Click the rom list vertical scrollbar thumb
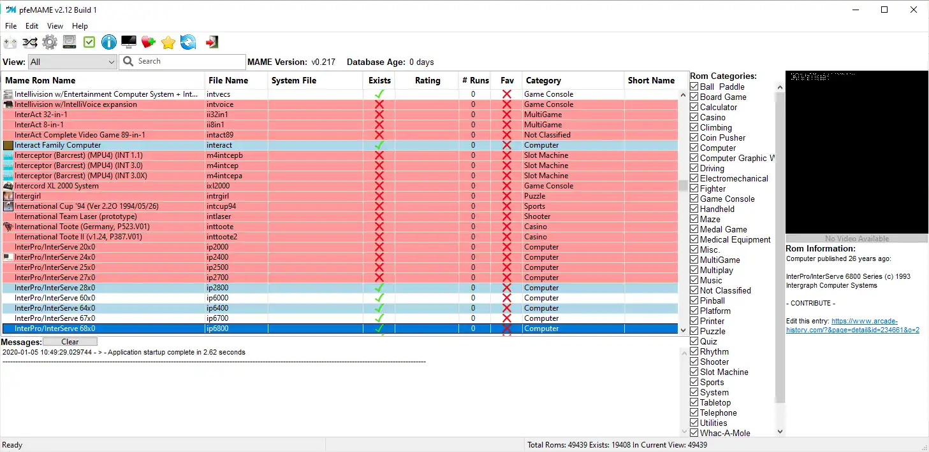The width and height of the screenshot is (929, 452). tap(684, 186)
